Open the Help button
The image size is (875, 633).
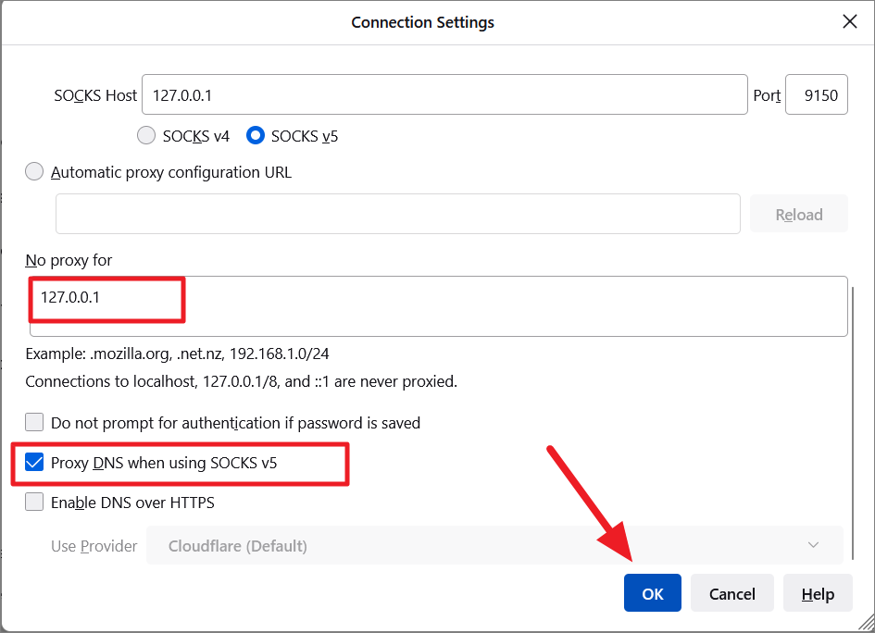[818, 593]
